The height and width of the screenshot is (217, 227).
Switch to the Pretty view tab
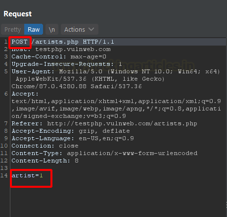12,29
